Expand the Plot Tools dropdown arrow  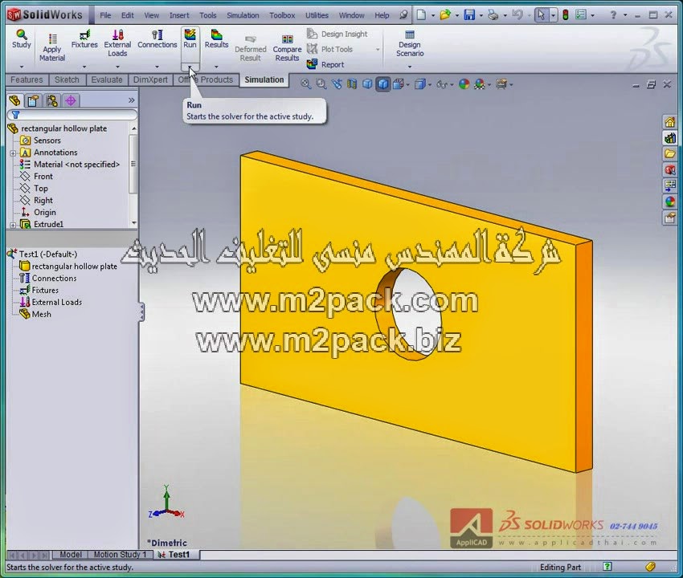pos(378,49)
